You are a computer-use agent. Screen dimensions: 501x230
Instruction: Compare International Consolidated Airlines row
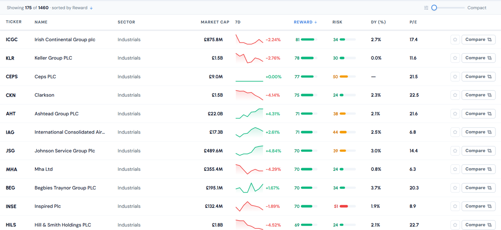pos(478,132)
